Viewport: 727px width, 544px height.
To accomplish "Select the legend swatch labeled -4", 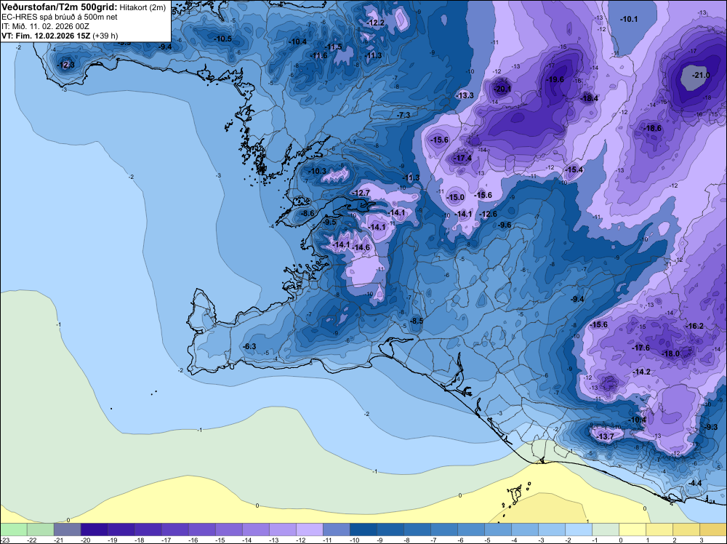I will pyautogui.click(x=524, y=529).
